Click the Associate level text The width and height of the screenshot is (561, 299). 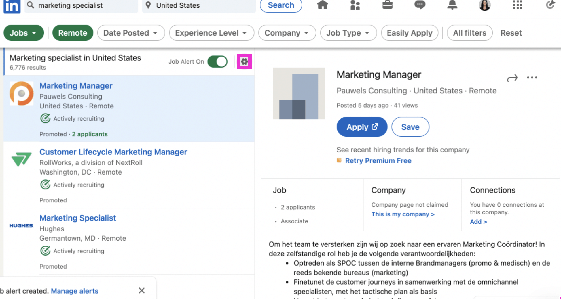point(294,221)
